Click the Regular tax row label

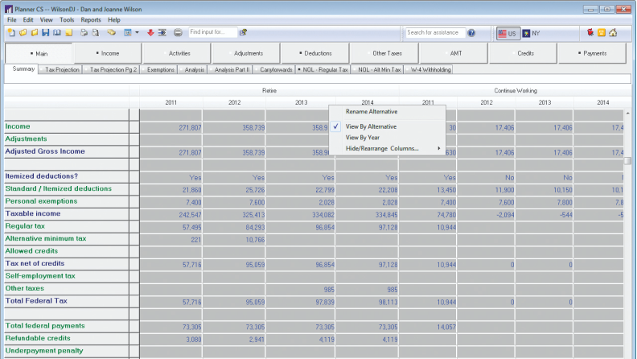(x=25, y=226)
